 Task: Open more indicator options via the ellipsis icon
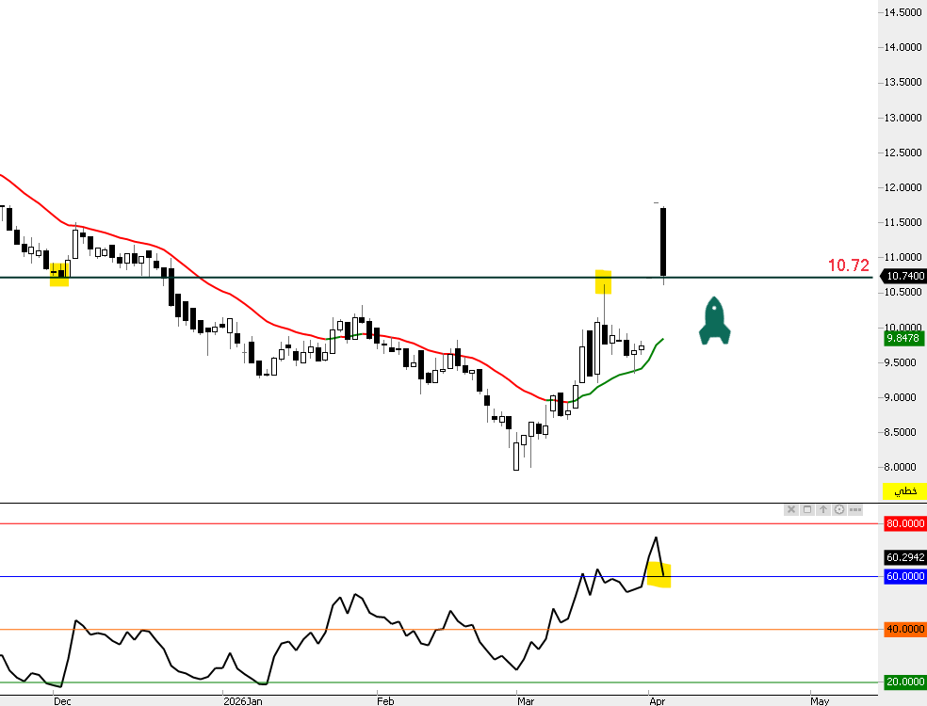point(854,509)
